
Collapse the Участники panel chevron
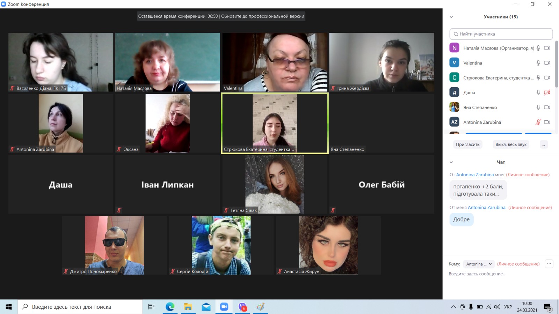[451, 17]
